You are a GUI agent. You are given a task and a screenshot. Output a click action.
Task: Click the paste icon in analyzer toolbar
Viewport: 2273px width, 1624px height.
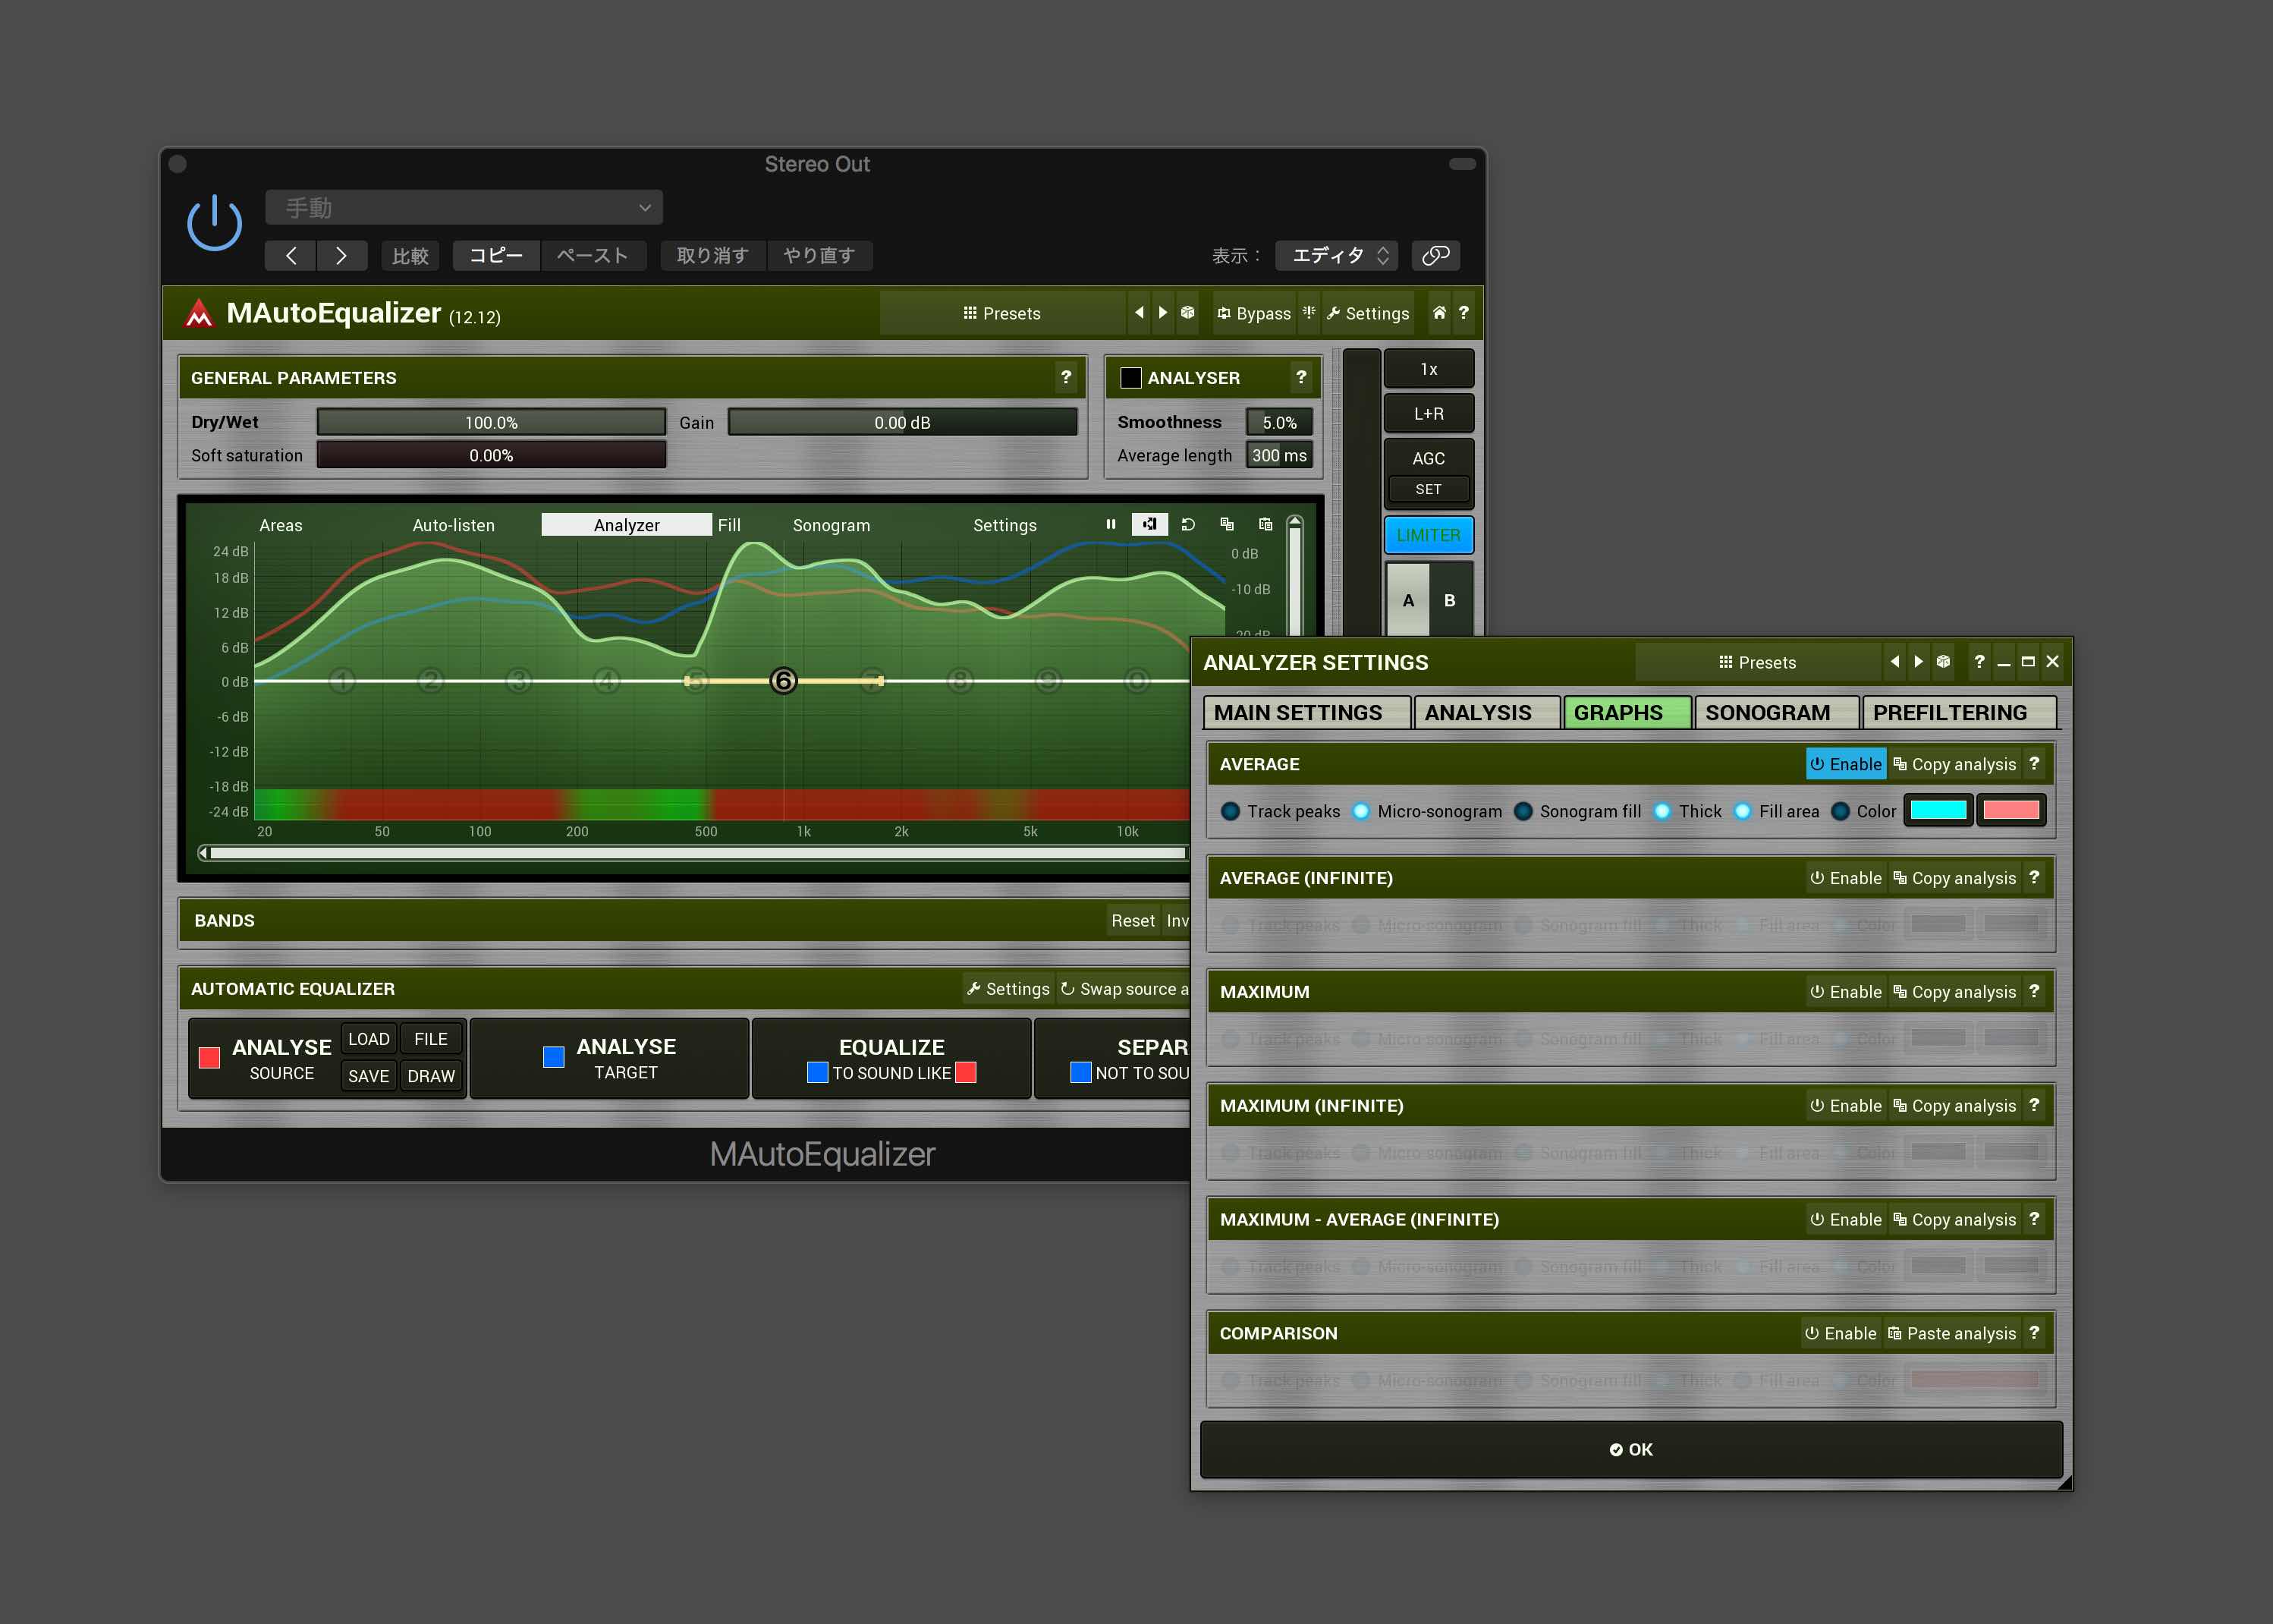(1265, 524)
